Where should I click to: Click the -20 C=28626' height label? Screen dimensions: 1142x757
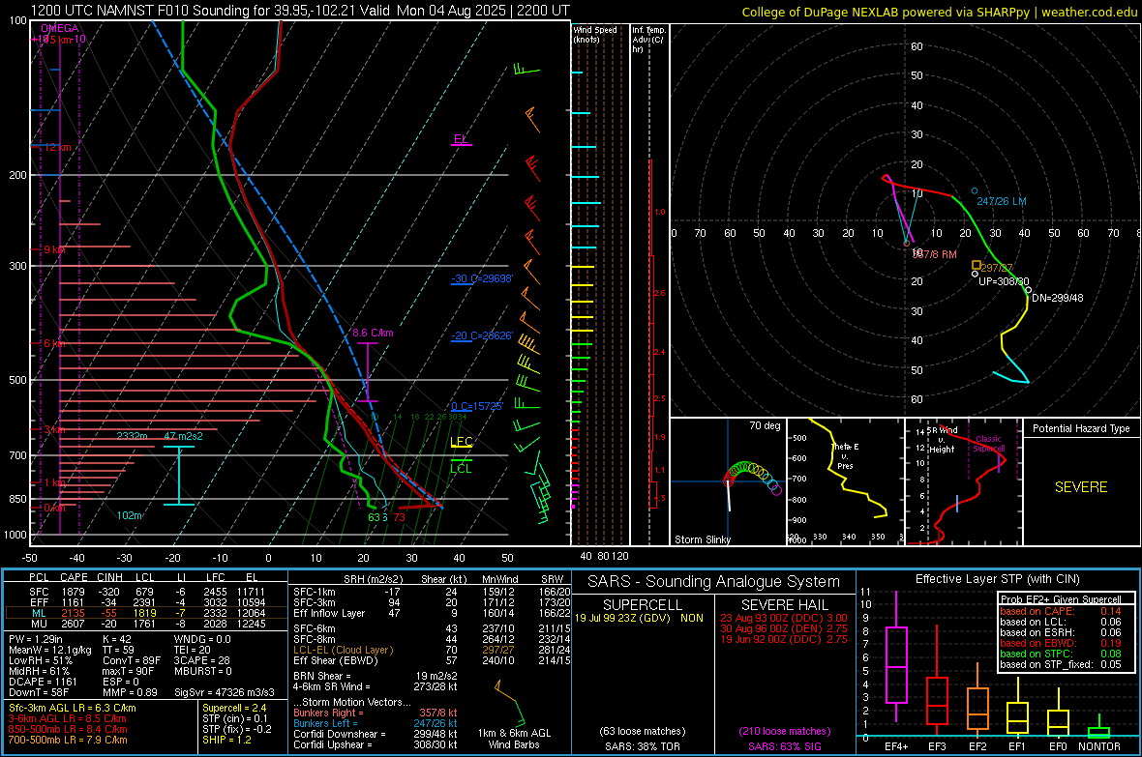[482, 335]
